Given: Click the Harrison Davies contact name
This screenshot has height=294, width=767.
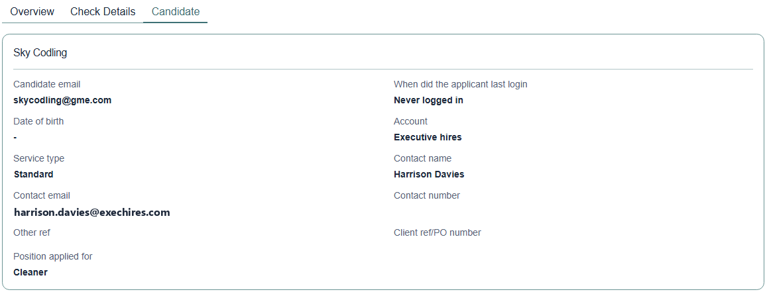Looking at the screenshot, I should pos(429,174).
